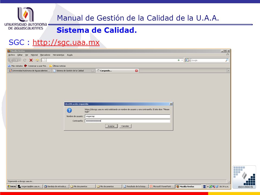Click the ISO SGC logo badge
Image resolution: width=260 pixels, height=195 pixels.
click(x=244, y=177)
